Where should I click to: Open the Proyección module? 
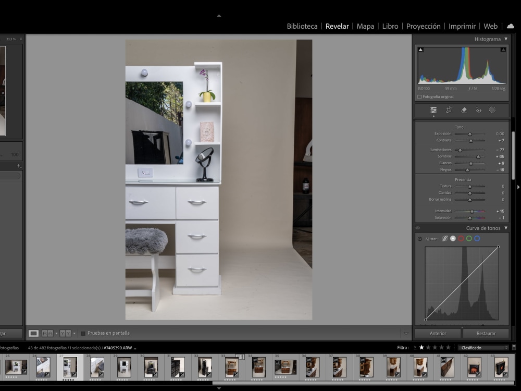pos(423,26)
